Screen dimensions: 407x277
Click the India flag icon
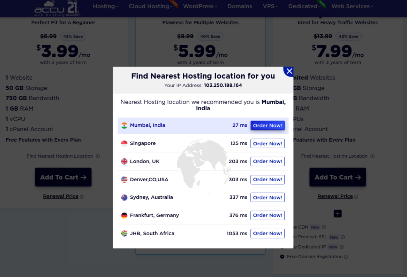click(x=124, y=126)
